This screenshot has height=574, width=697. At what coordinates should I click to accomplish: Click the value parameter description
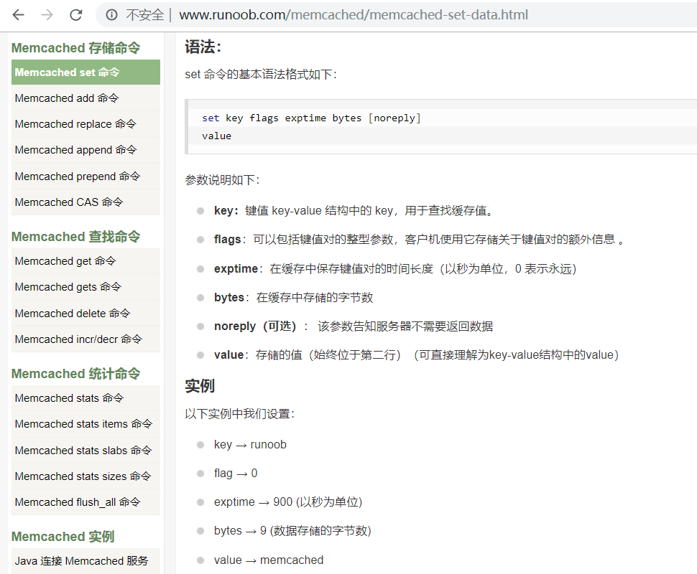(417, 354)
